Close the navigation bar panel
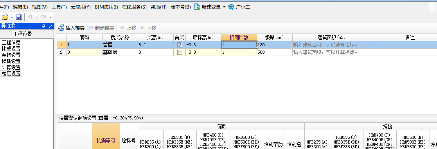Screen dimensions: 437x149 pos(50,26)
